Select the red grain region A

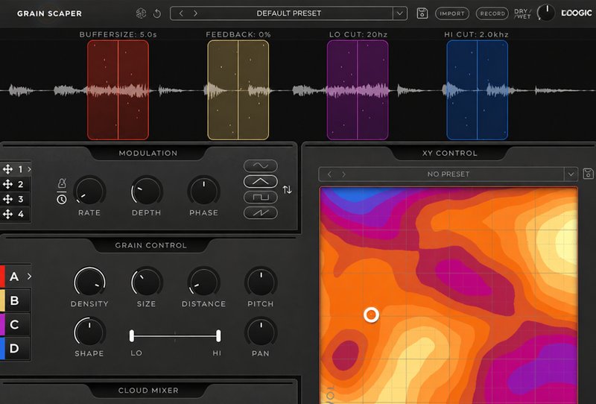pyautogui.click(x=118, y=90)
